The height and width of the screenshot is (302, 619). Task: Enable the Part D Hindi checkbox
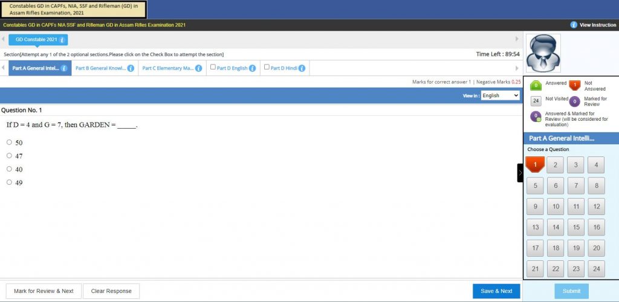(x=267, y=68)
